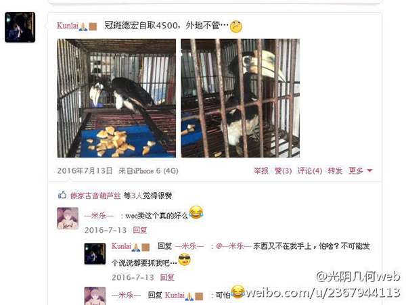Open 一米乐一 username in first comment

(99, 216)
